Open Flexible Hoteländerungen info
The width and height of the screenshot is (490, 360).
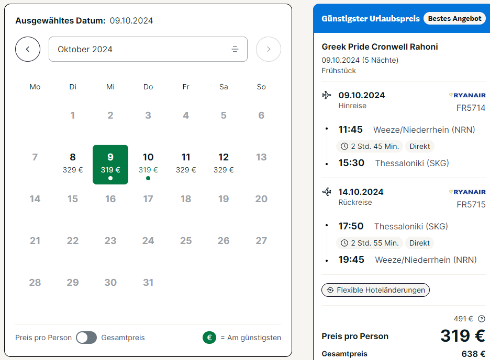(x=376, y=290)
